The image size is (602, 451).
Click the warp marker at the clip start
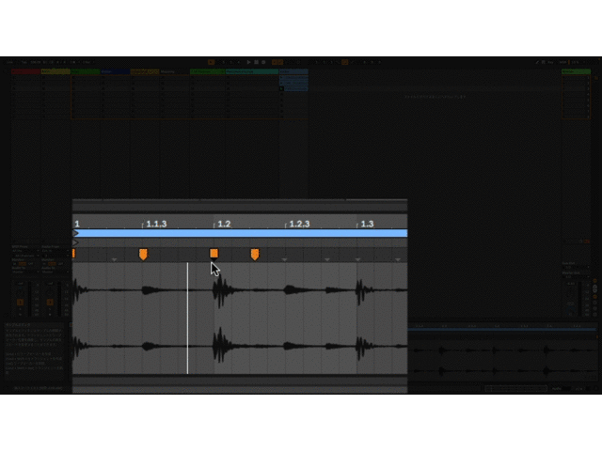pos(74,253)
